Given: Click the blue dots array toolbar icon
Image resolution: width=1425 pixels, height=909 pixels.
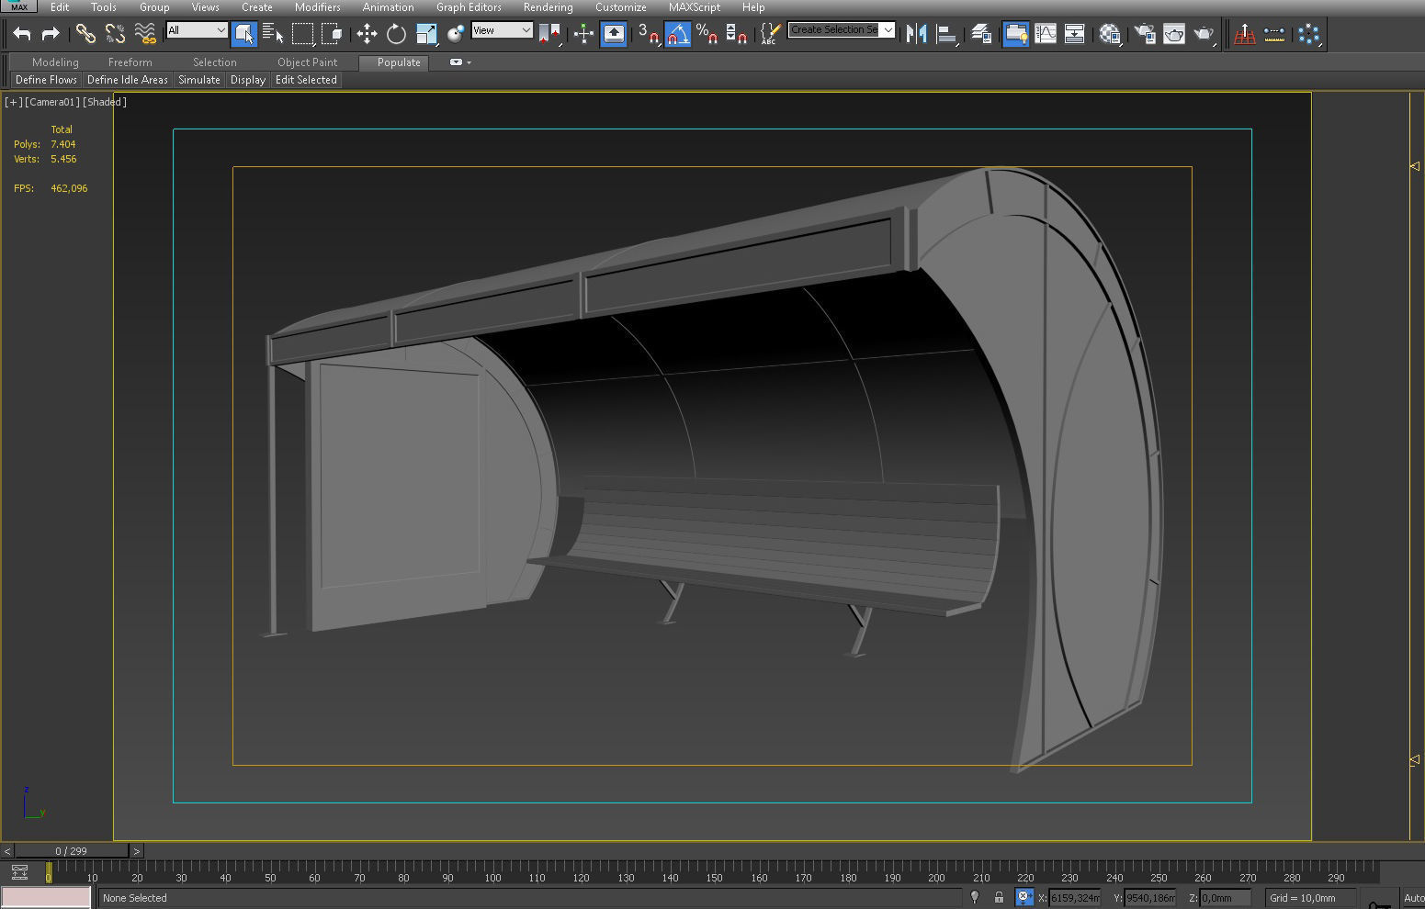Looking at the screenshot, I should 1309,34.
